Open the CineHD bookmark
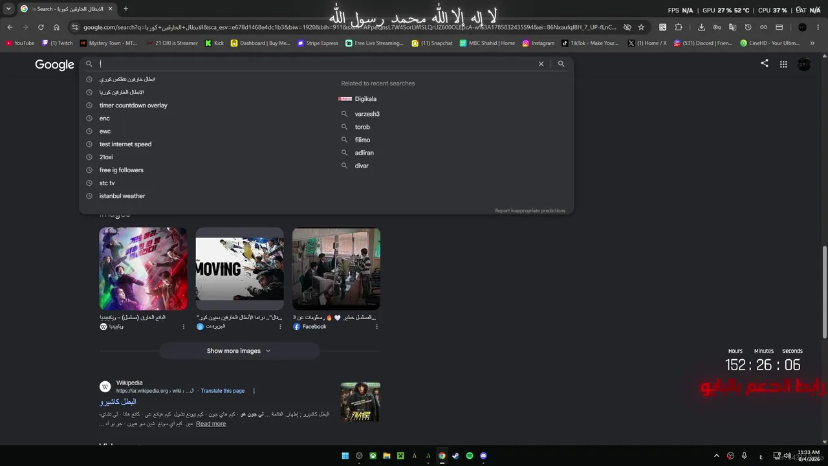 (x=770, y=43)
